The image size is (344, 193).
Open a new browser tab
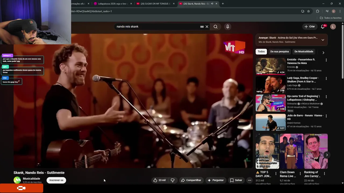click(x=223, y=4)
